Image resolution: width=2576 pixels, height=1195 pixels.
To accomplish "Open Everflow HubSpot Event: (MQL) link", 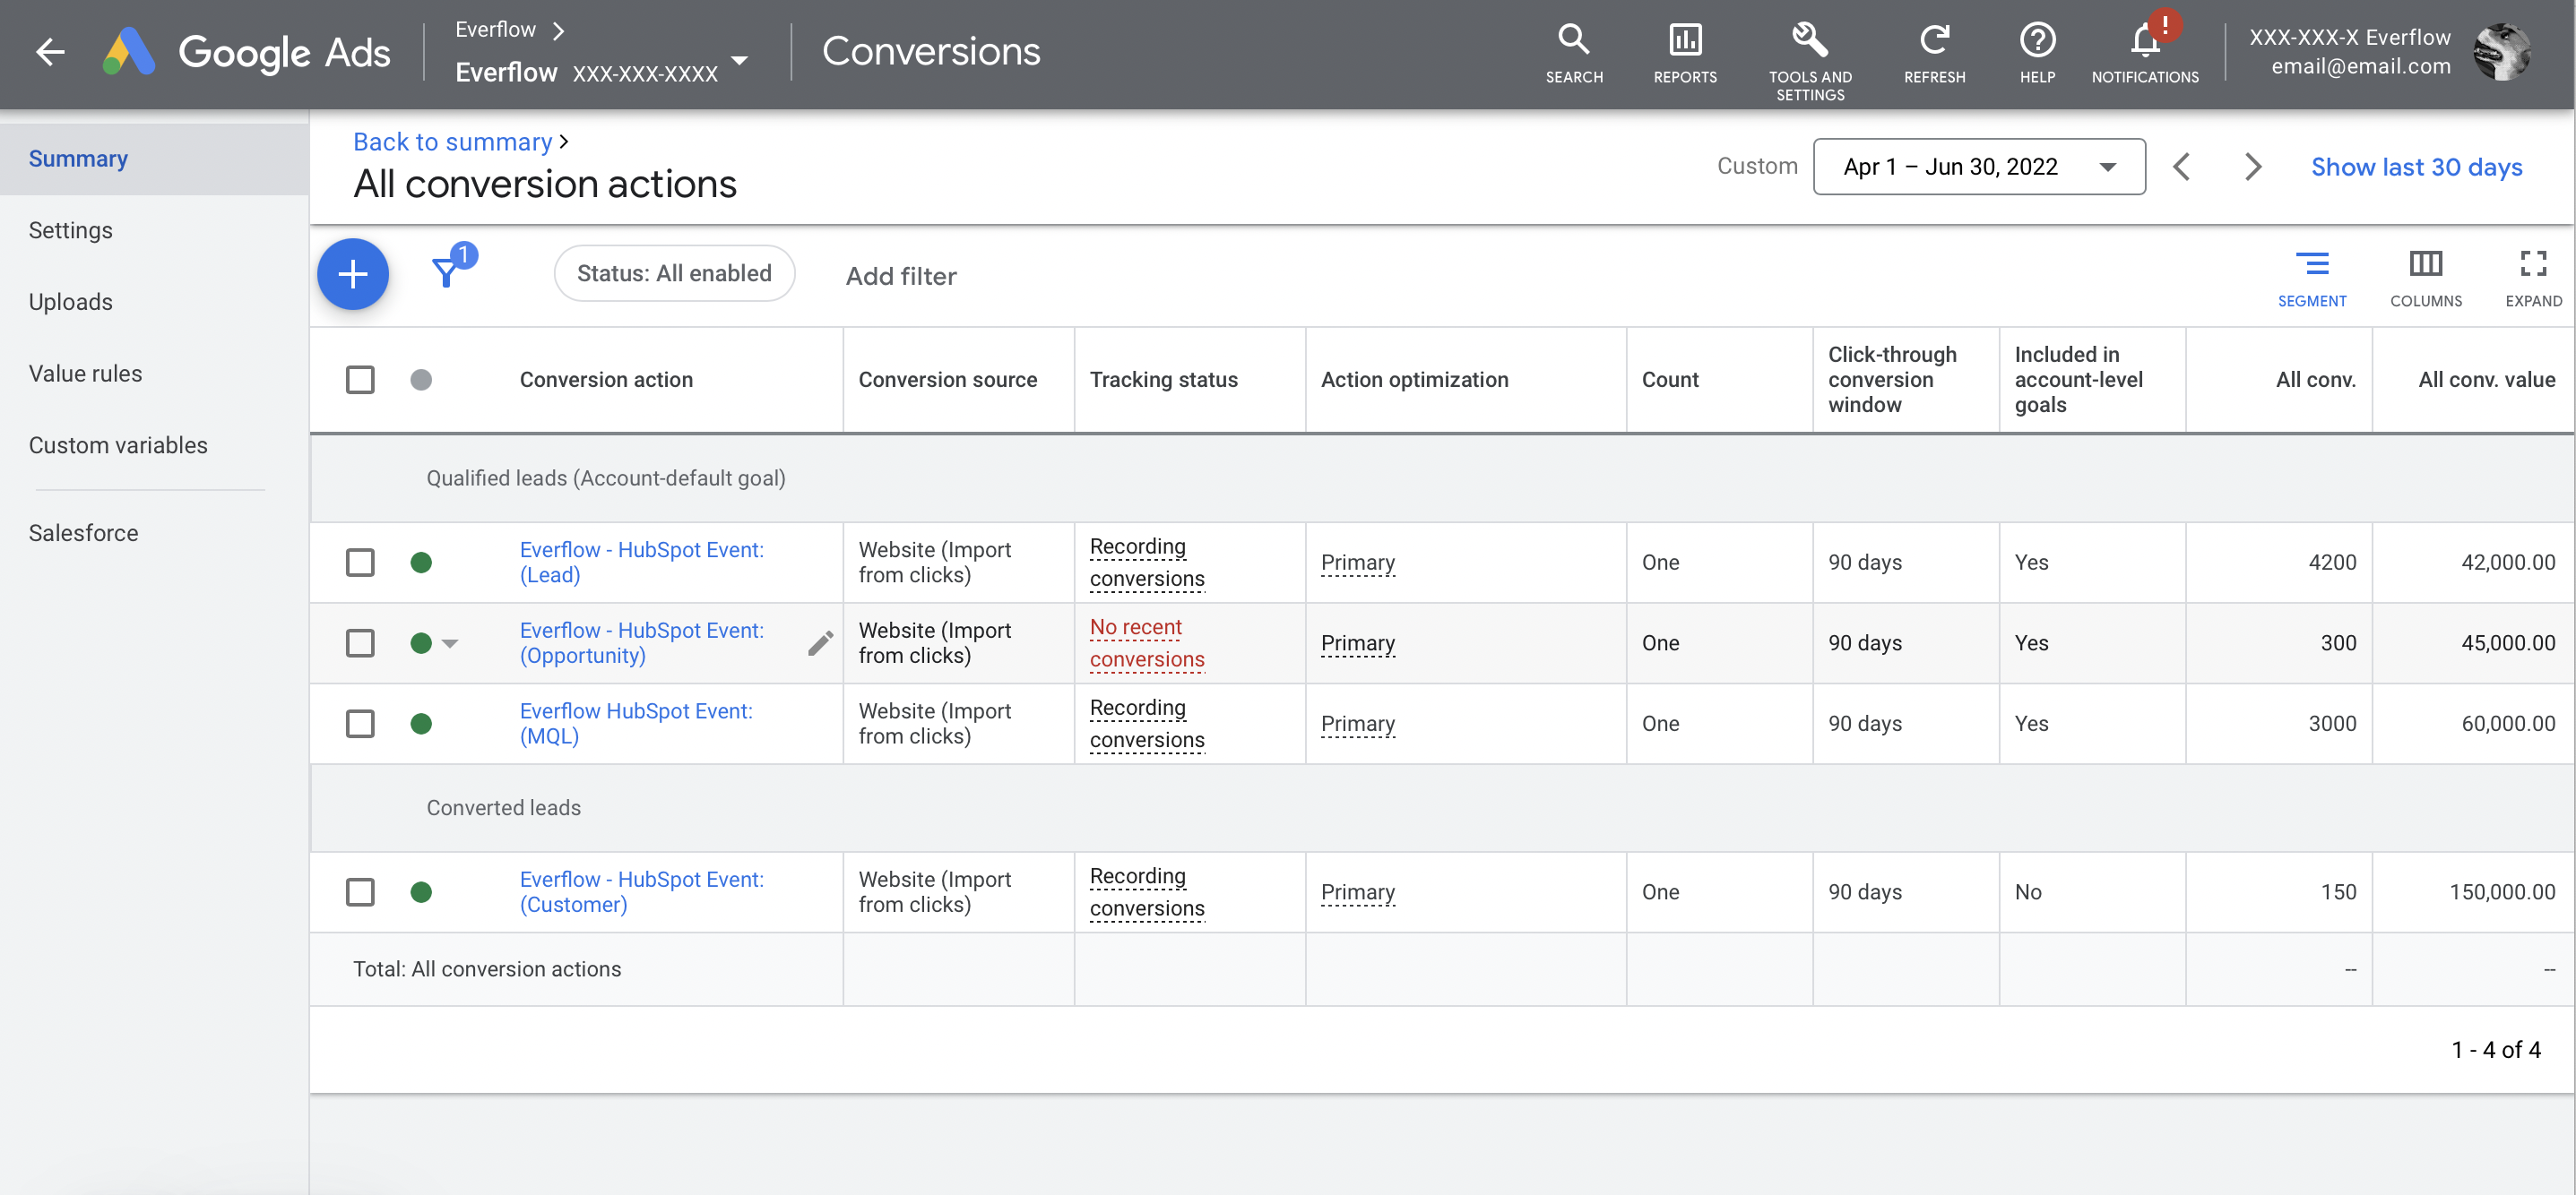I will [636, 724].
